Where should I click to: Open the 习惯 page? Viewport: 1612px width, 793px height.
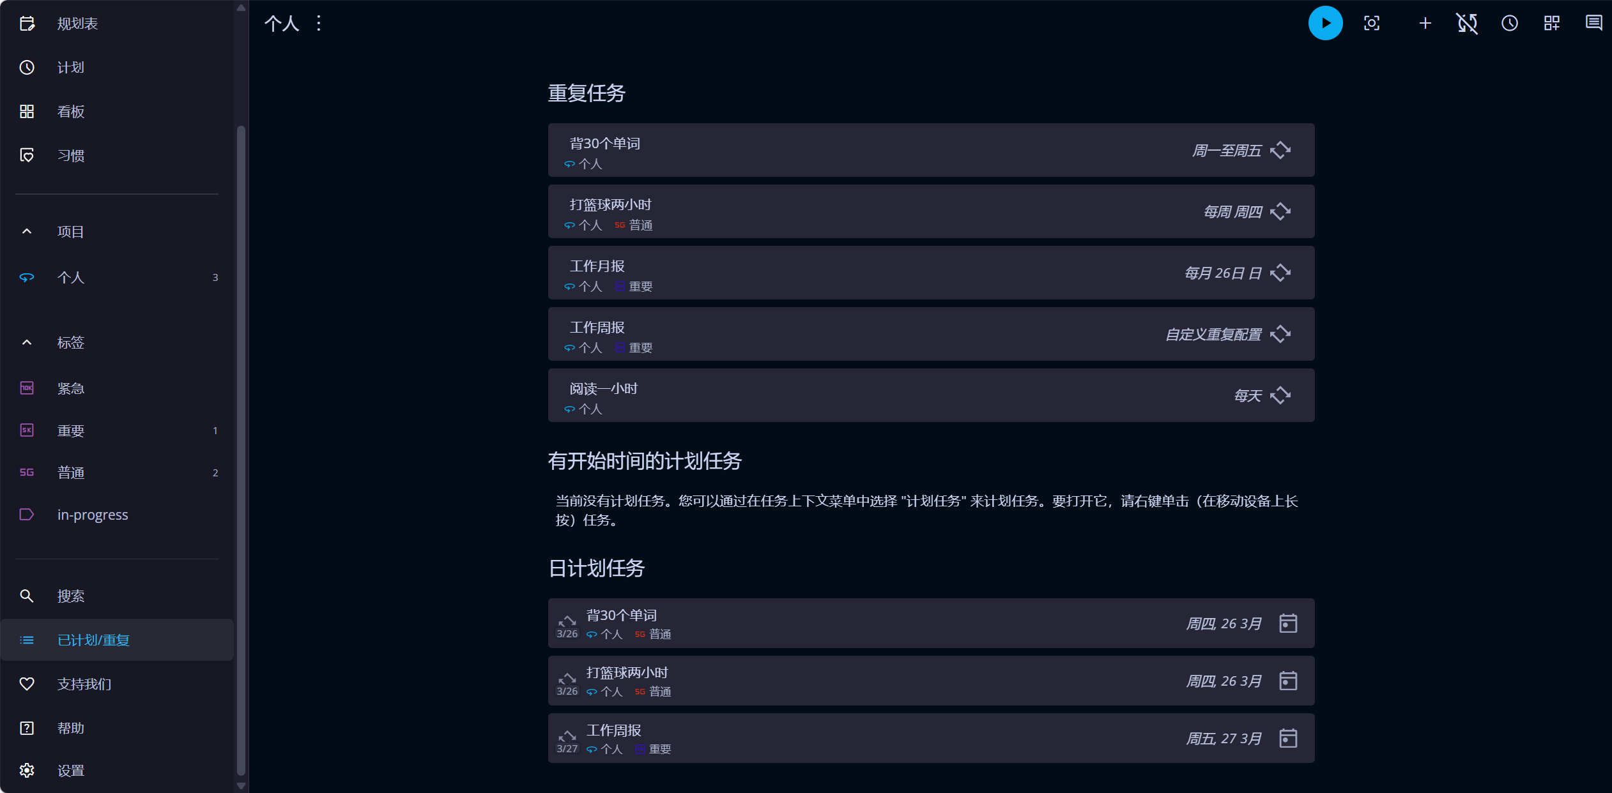[x=70, y=156]
